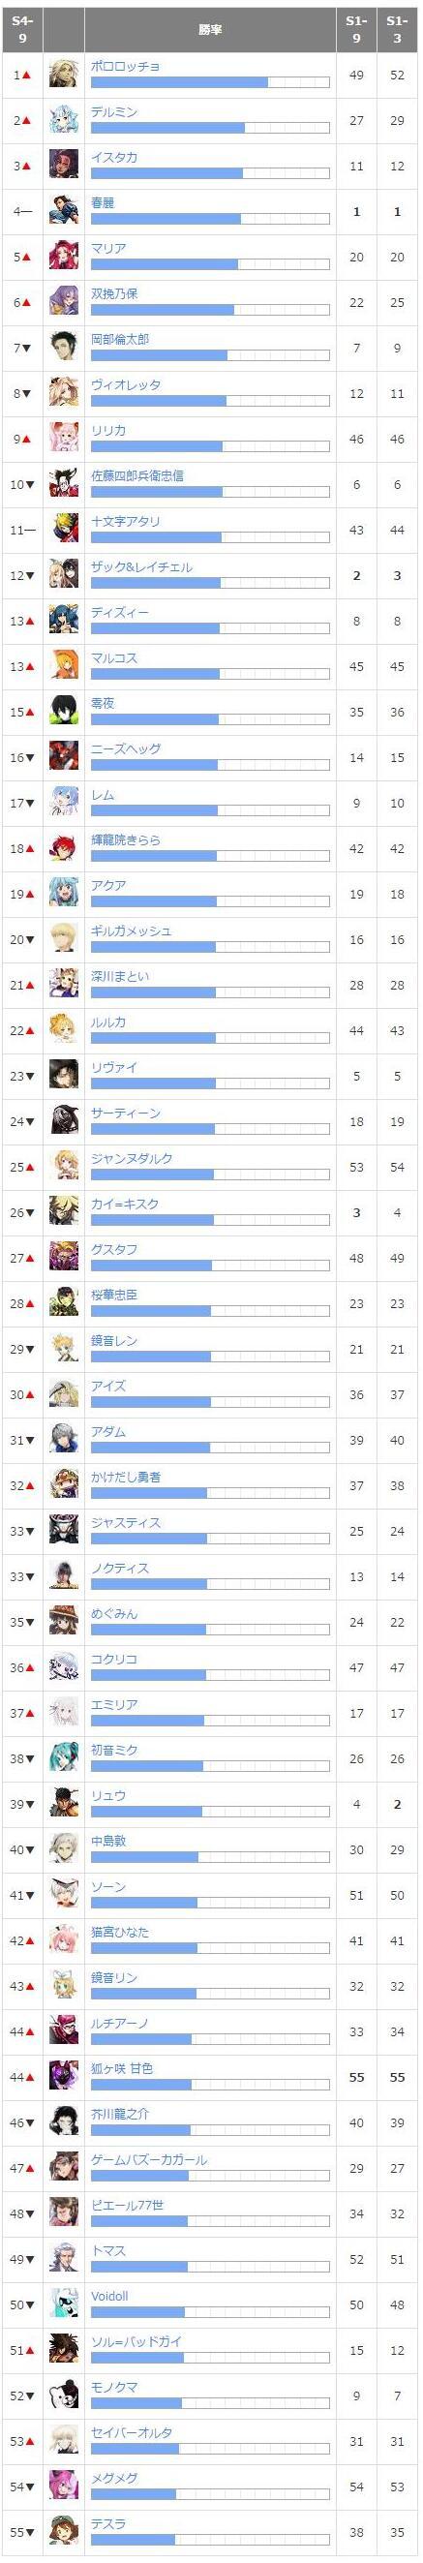Image resolution: width=423 pixels, height=2563 pixels.
Task: Click the レム character avatar icon
Action: point(65,803)
